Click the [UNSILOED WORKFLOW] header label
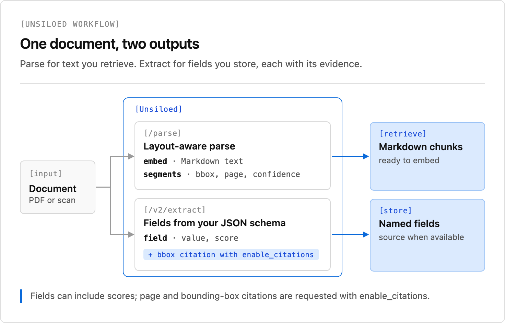The width and height of the screenshot is (505, 323). (70, 24)
